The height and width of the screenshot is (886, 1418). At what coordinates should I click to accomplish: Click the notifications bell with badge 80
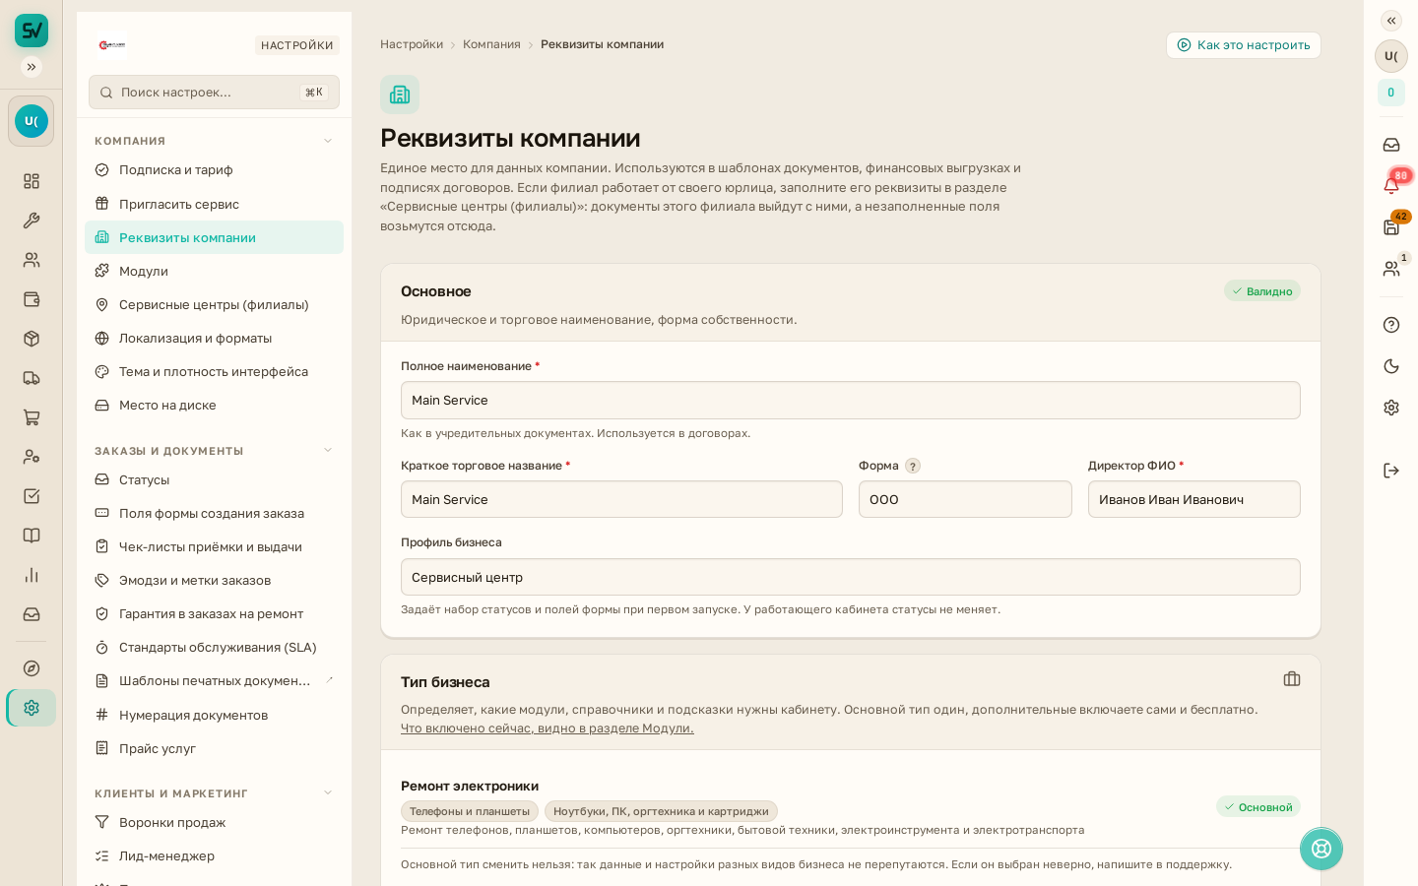pyautogui.click(x=1391, y=185)
